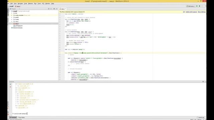Open Project panel settings gear icon
214x120 pixels.
coord(54,9)
